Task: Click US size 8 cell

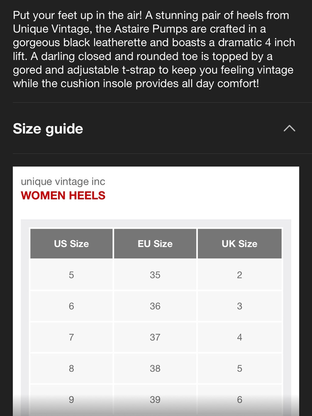Action: (x=71, y=369)
